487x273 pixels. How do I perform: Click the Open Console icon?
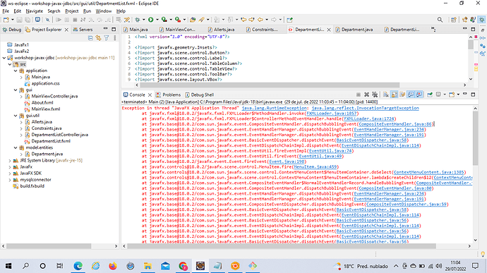point(452,95)
